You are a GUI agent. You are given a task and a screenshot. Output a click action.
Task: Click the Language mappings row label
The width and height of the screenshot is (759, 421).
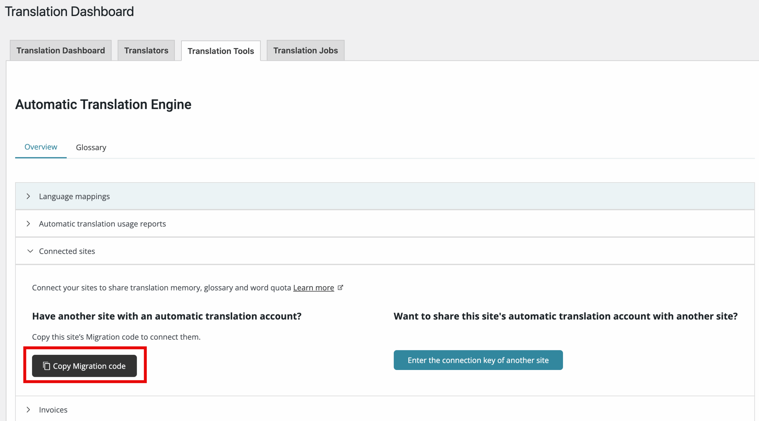click(74, 196)
